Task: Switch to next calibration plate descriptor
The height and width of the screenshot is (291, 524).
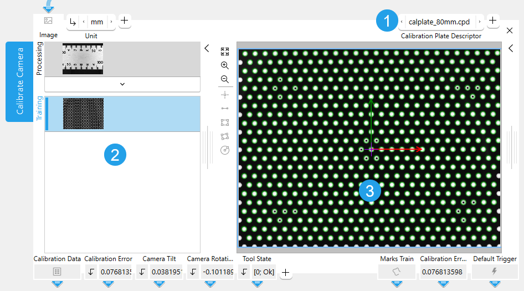Action: (480, 22)
